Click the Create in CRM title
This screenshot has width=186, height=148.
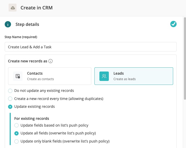37,8
